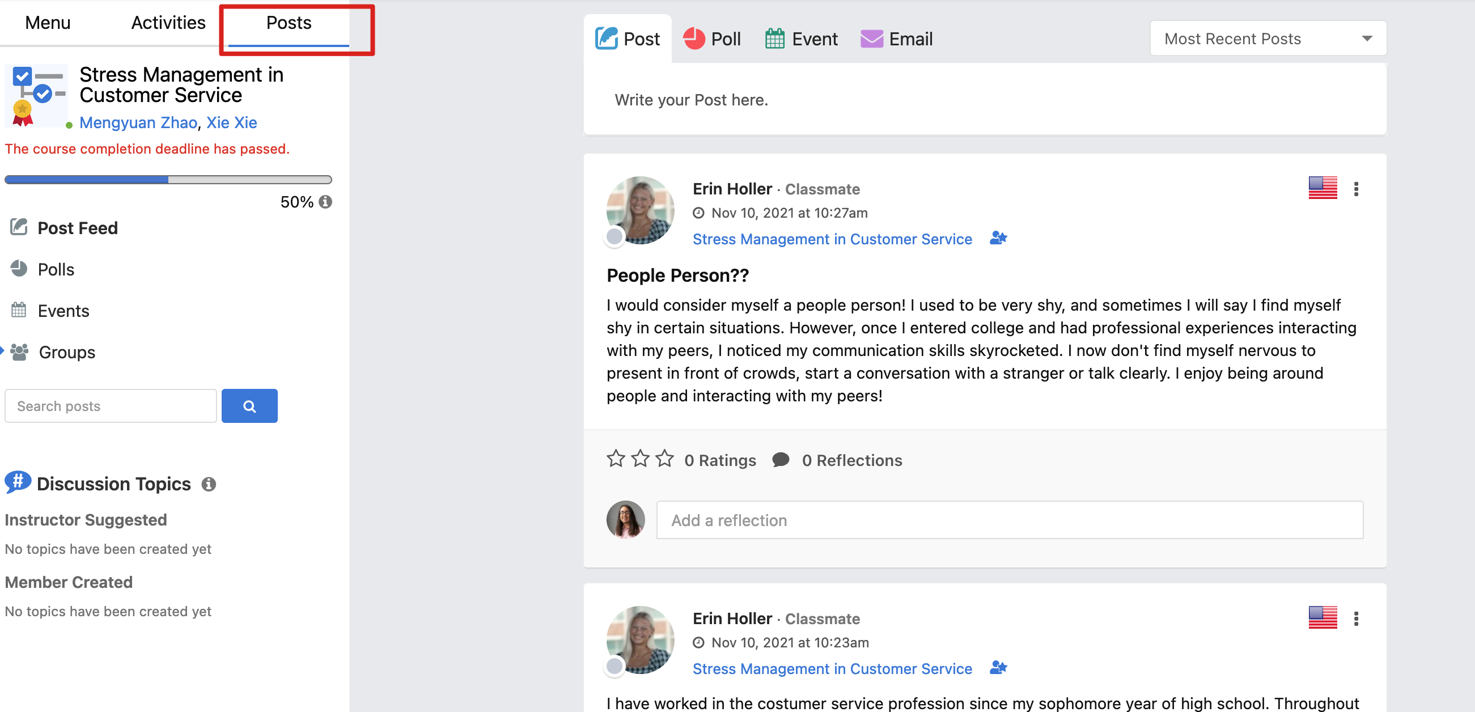Click 0 Ratings on first post
Image resolution: width=1475 pixels, height=712 pixels.
[x=720, y=460]
